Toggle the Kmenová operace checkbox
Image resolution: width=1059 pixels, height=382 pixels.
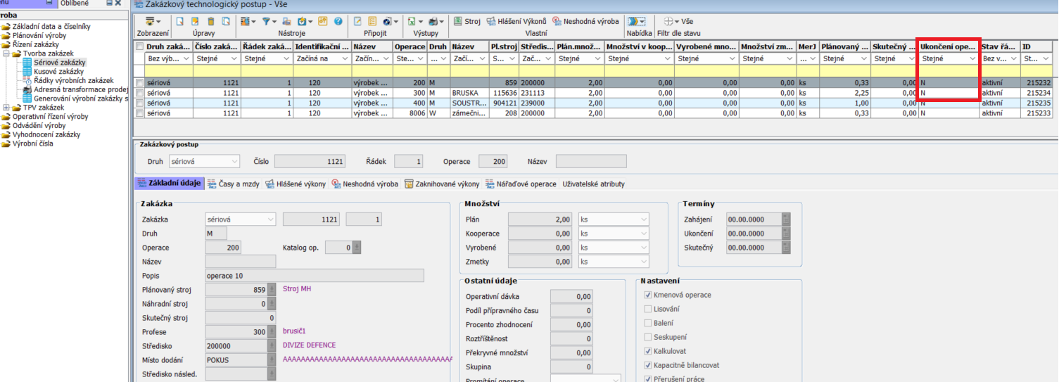[x=648, y=295]
